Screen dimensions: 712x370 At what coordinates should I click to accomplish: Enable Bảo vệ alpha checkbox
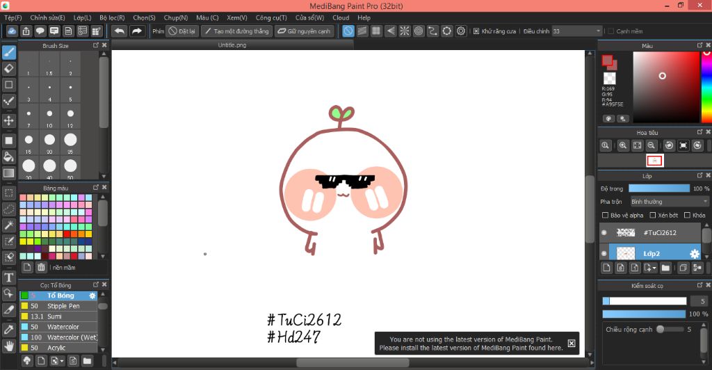click(x=605, y=215)
